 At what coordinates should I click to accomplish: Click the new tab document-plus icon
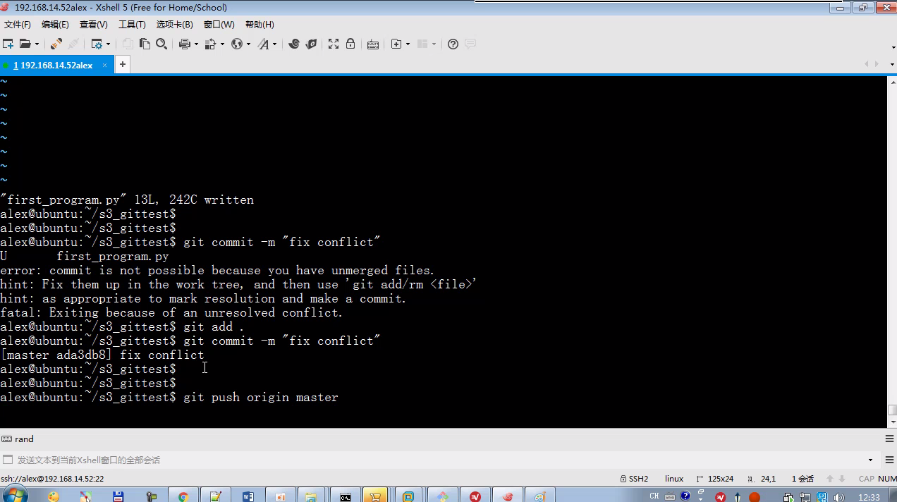[x=396, y=44]
